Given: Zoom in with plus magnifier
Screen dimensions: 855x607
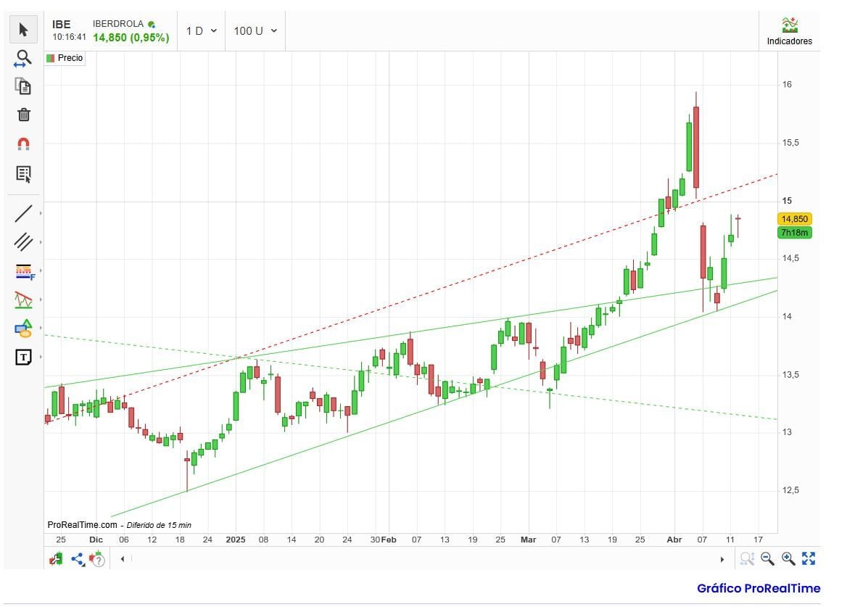Looking at the screenshot, I should (788, 558).
